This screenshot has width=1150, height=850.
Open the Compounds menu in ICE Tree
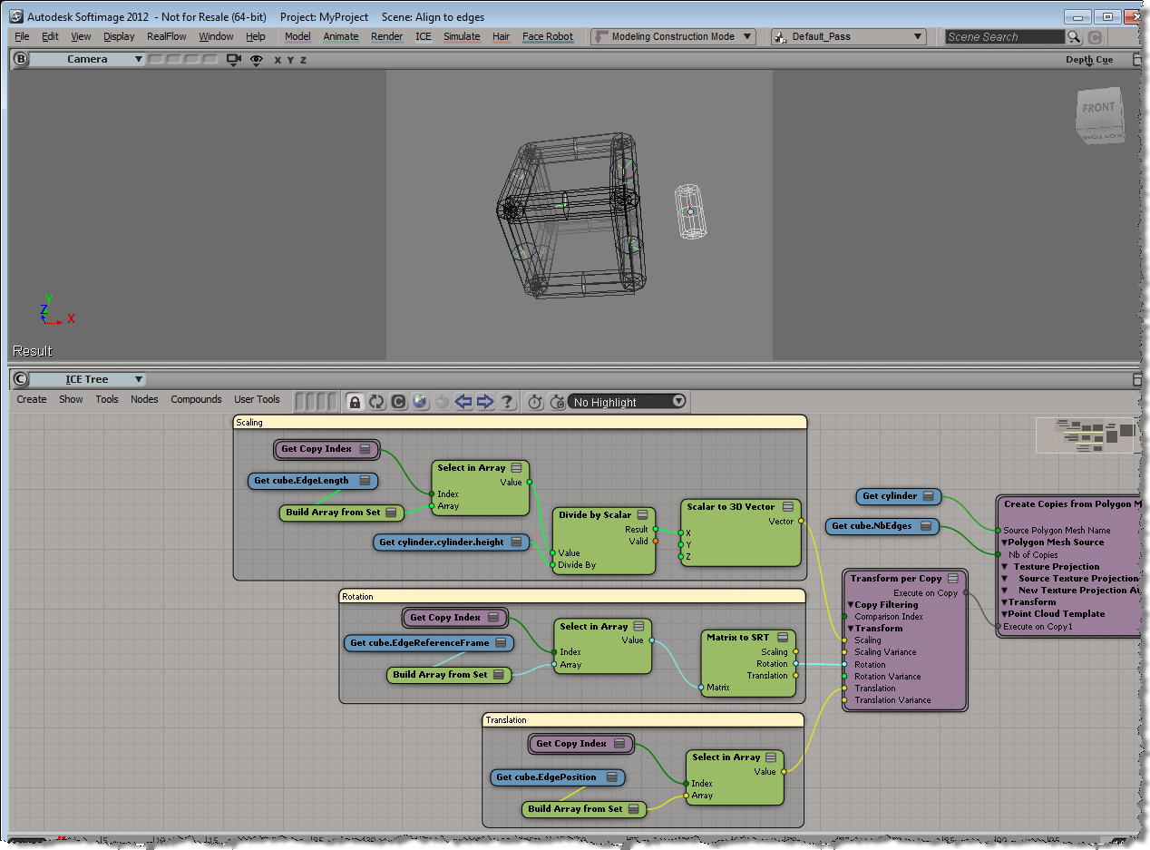[196, 399]
